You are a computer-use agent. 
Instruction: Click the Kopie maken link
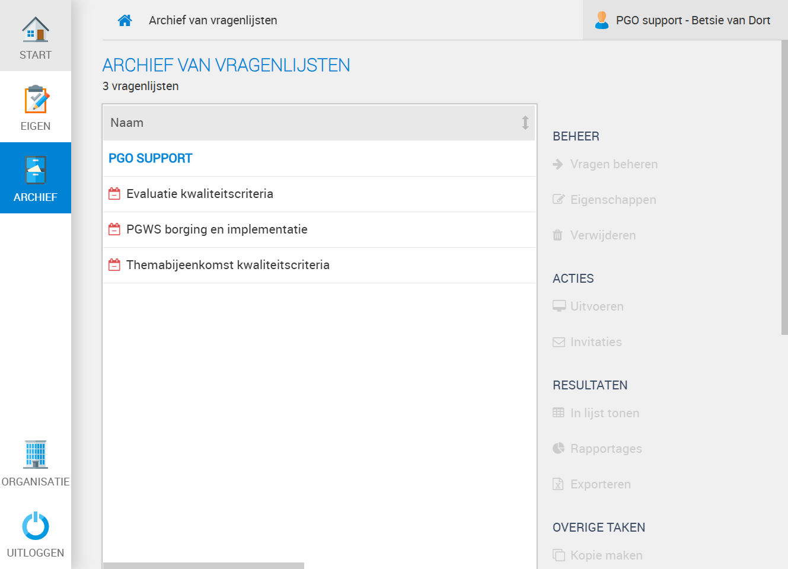(607, 555)
